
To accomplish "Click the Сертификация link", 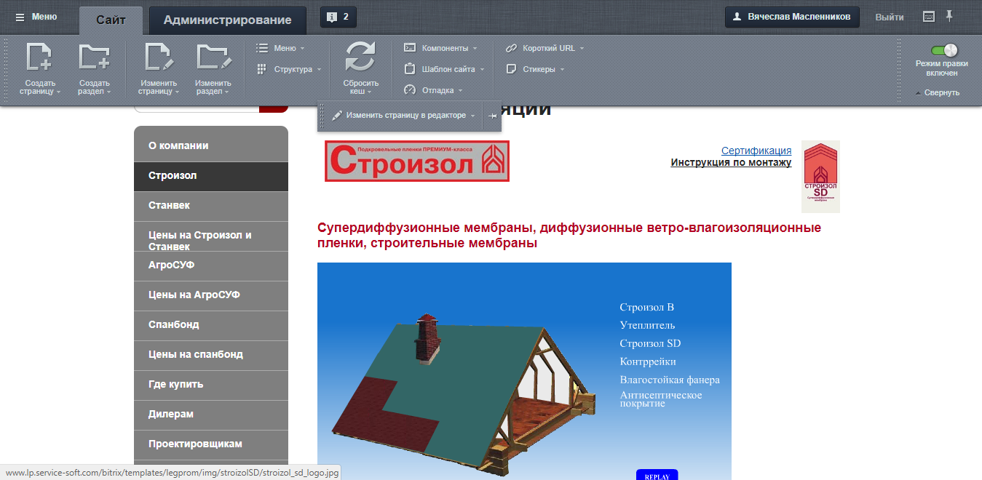I will click(756, 151).
